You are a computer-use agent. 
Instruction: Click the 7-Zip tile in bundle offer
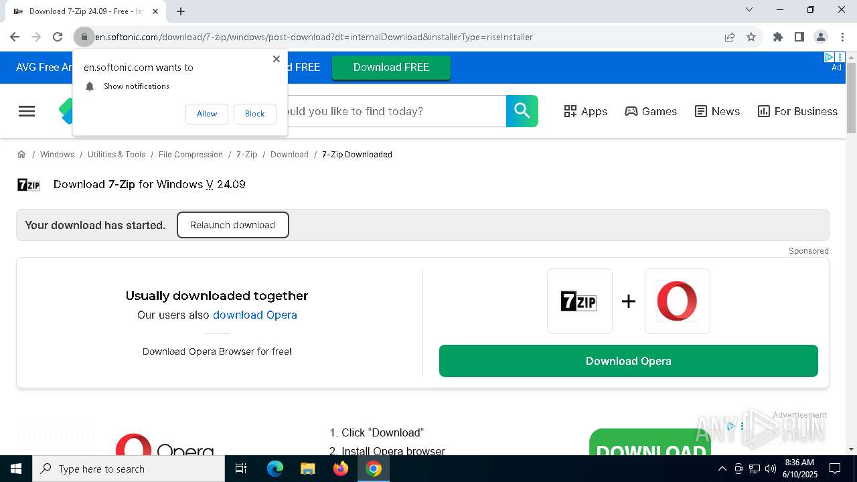pos(580,301)
